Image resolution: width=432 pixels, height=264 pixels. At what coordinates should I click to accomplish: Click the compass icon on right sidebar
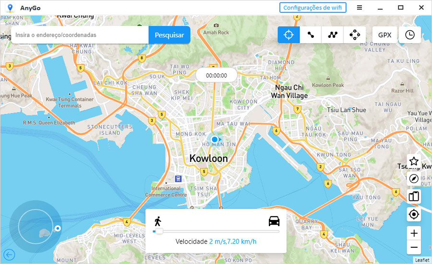coord(414,179)
